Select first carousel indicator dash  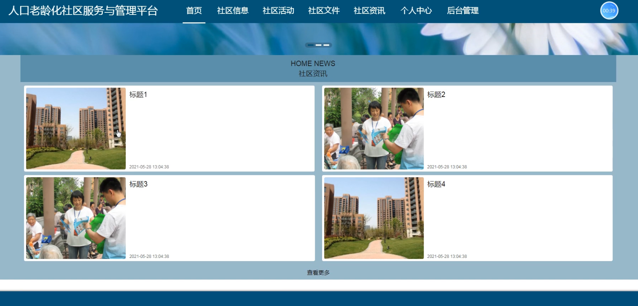(310, 45)
